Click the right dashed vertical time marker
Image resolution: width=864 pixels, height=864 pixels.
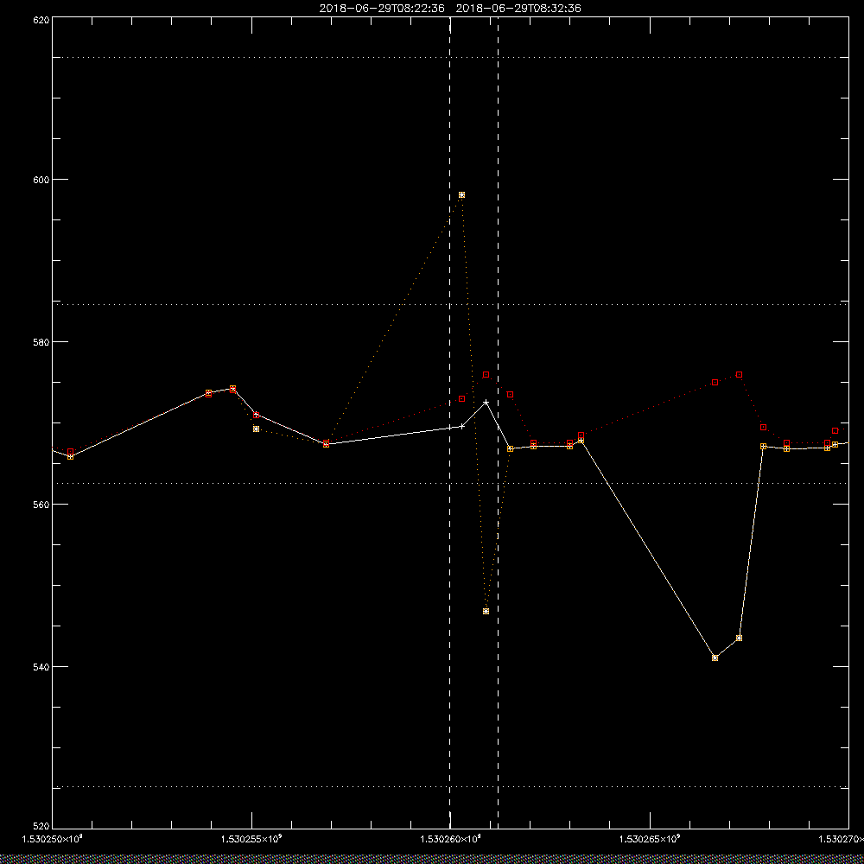click(499, 422)
